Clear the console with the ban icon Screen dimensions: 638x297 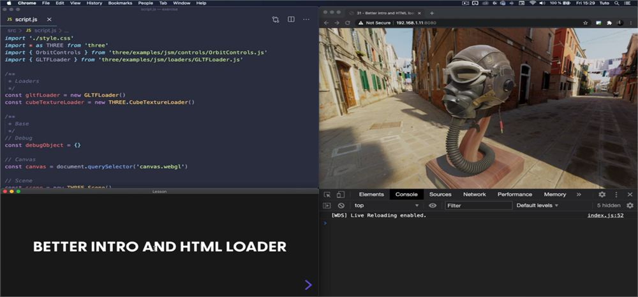click(x=341, y=206)
